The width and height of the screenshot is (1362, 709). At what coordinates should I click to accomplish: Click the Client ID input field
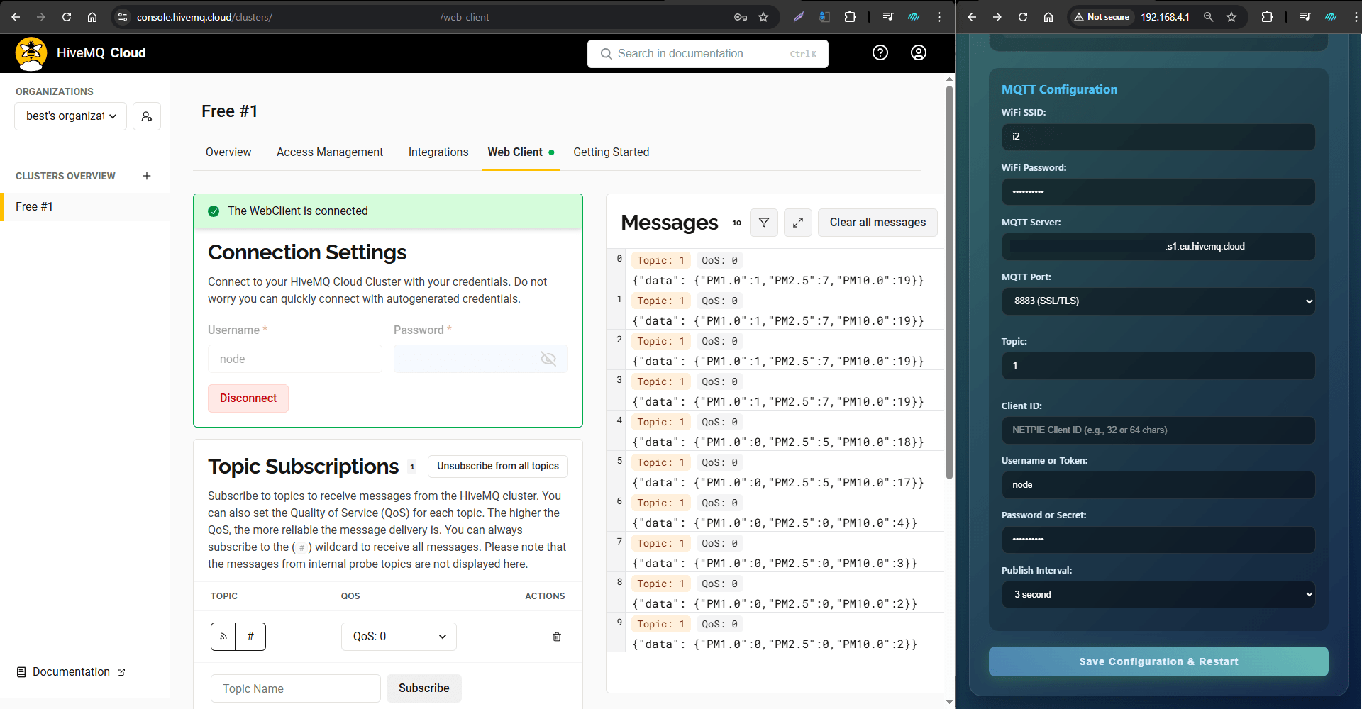(1158, 430)
